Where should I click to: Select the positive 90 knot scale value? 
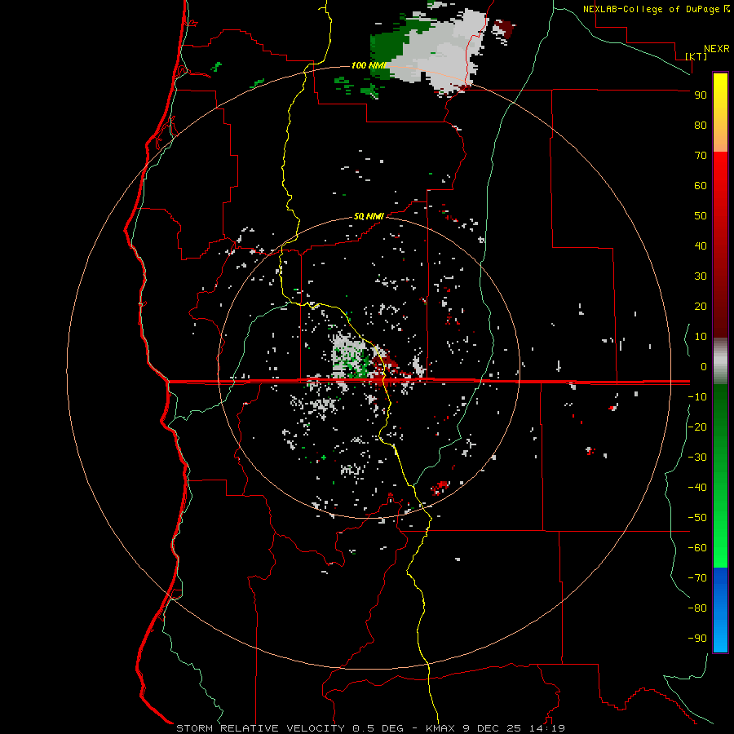click(701, 95)
